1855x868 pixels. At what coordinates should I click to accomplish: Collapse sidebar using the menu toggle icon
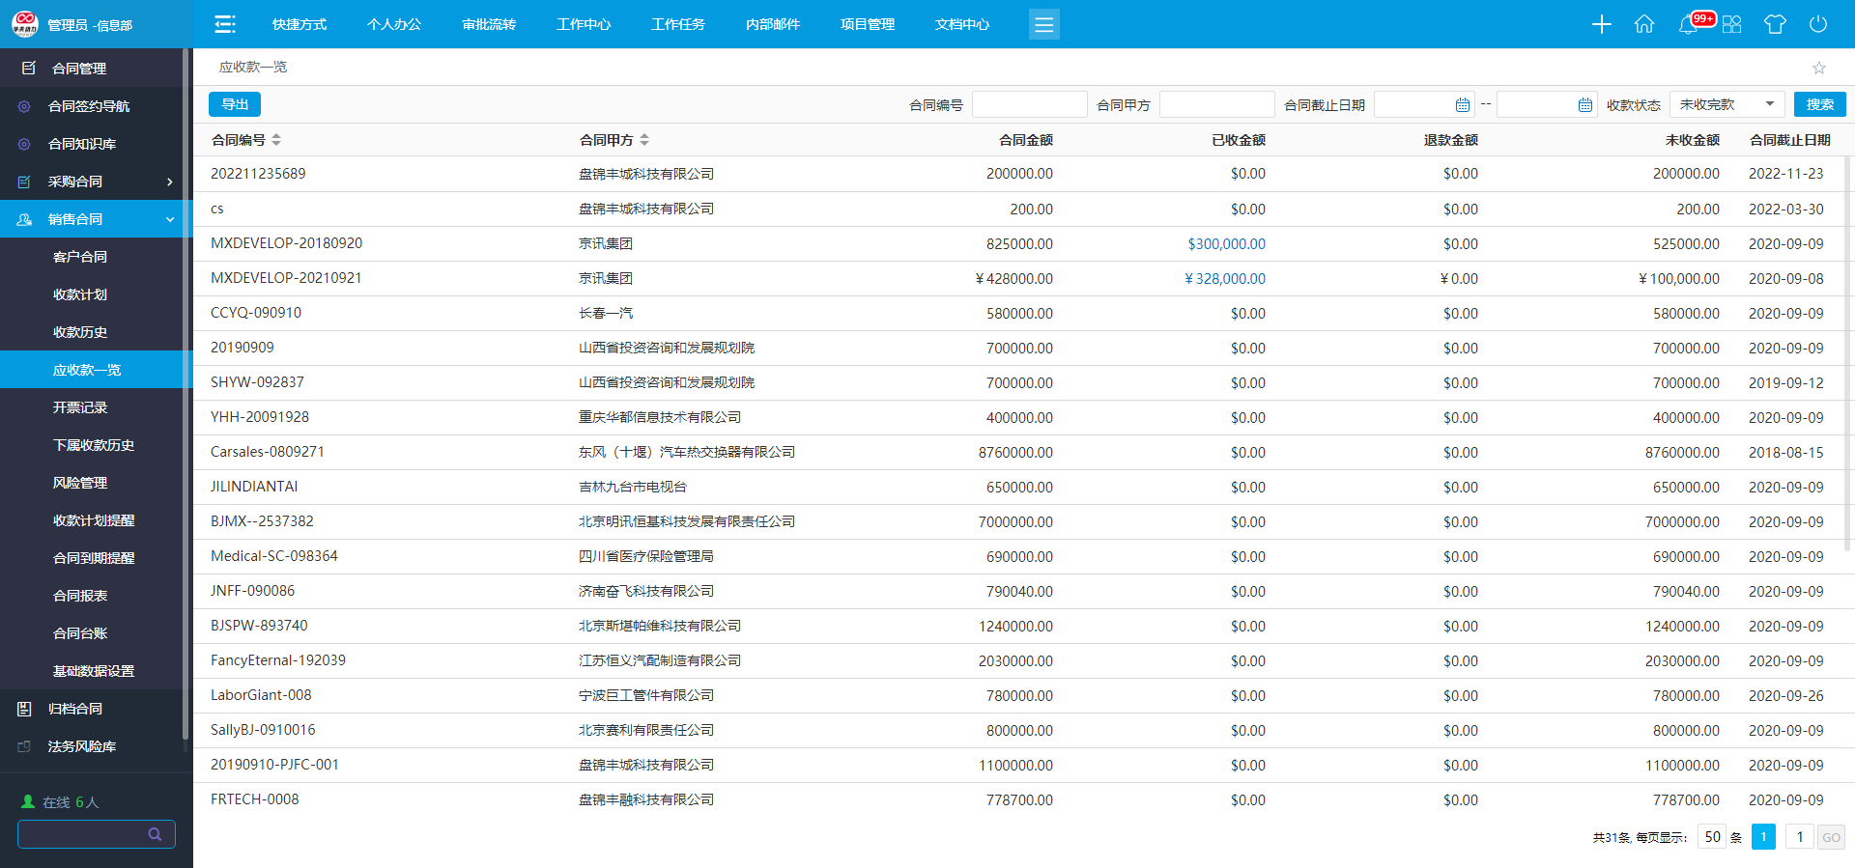[x=225, y=24]
